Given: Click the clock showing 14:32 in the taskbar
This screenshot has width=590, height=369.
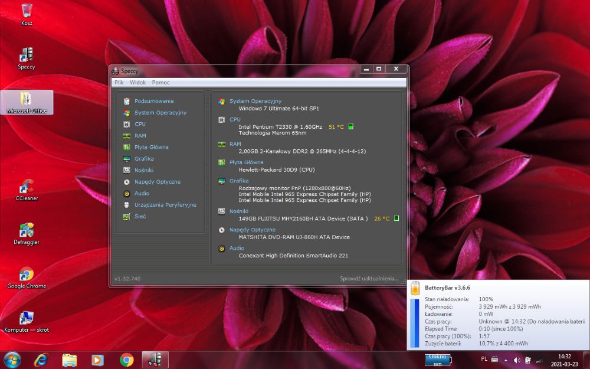Looking at the screenshot, I should click(x=565, y=356).
